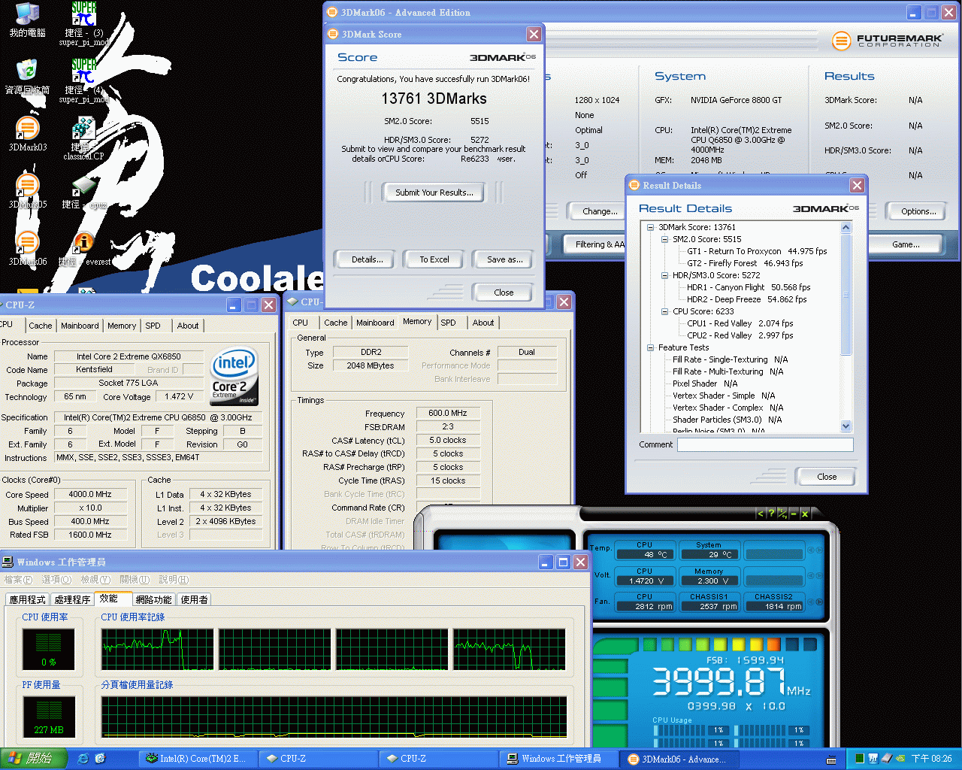Toggle Celsius/Fahrenheit unit icon in monitor widget

[x=782, y=514]
